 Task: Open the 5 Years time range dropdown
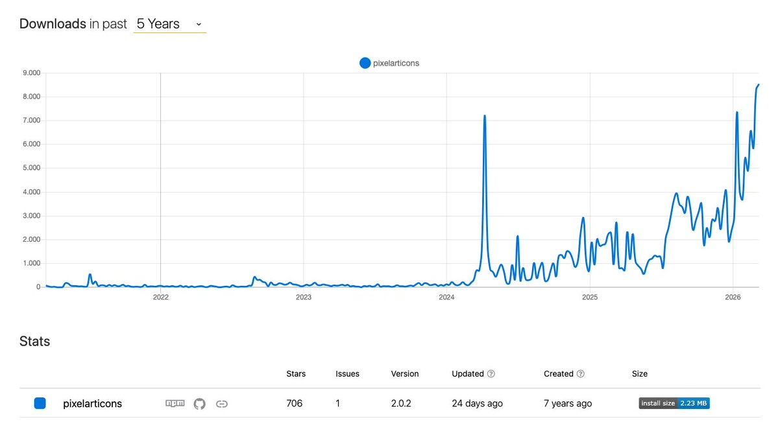[170, 24]
